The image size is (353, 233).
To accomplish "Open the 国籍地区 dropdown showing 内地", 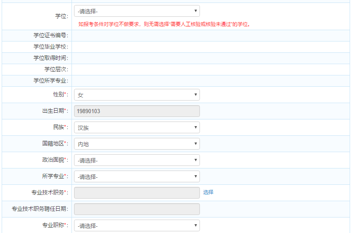I will tap(137, 144).
